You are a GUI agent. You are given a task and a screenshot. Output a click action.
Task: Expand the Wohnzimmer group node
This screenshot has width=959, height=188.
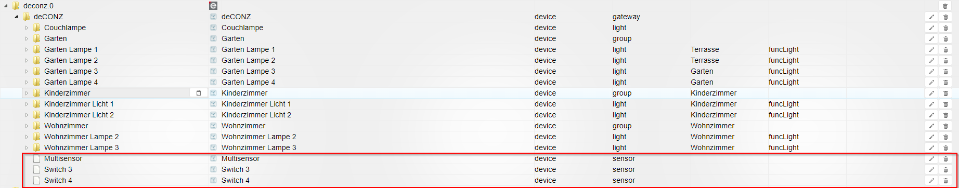tap(27, 126)
